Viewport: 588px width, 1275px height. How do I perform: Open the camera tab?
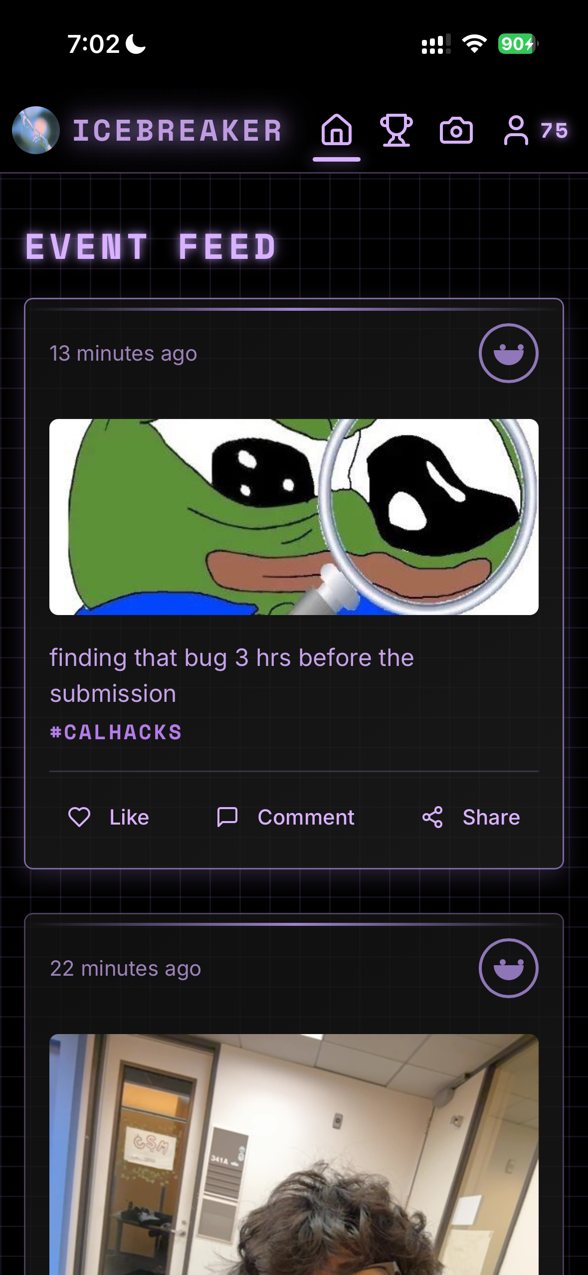tap(456, 131)
